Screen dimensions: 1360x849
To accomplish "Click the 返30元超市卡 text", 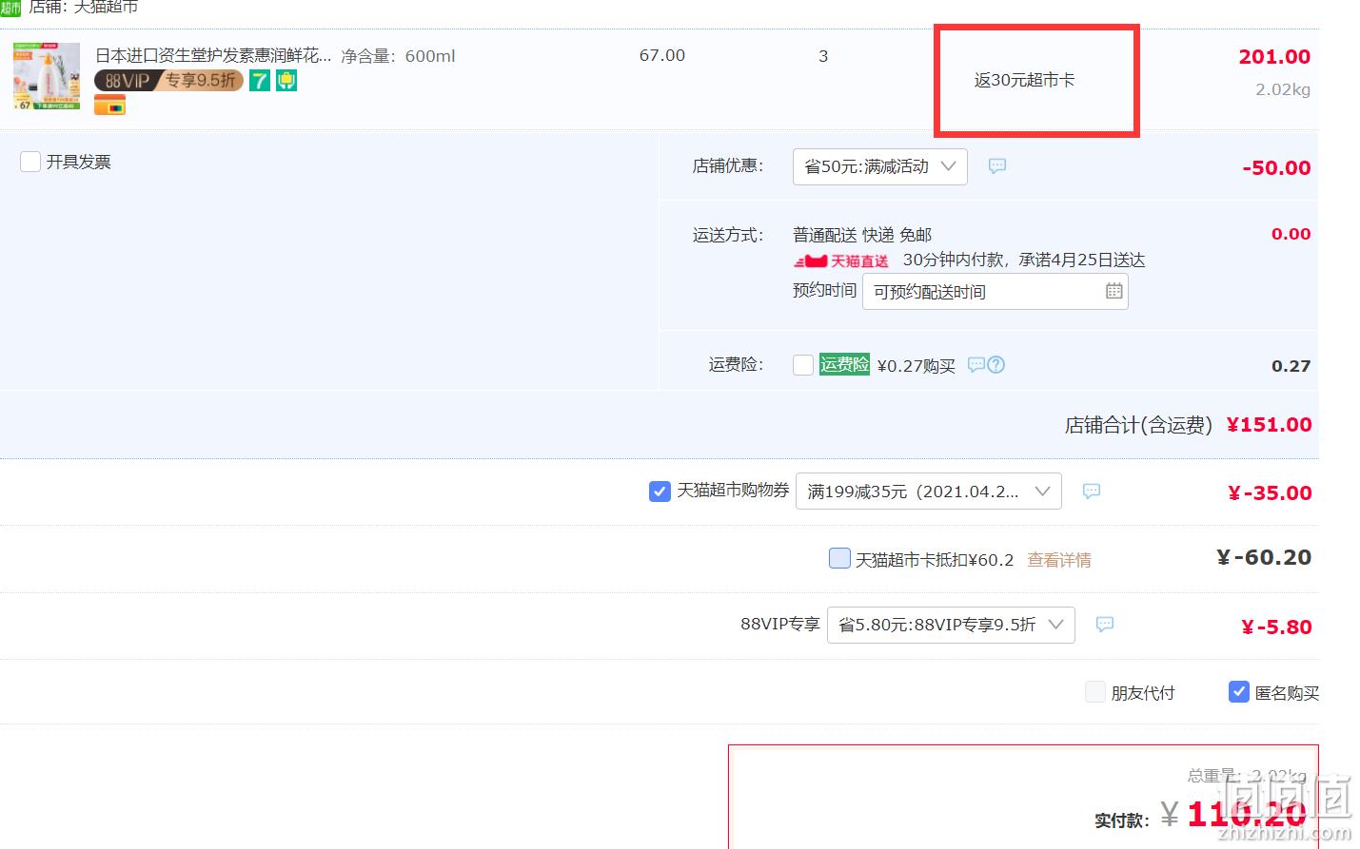I will click(x=1025, y=81).
